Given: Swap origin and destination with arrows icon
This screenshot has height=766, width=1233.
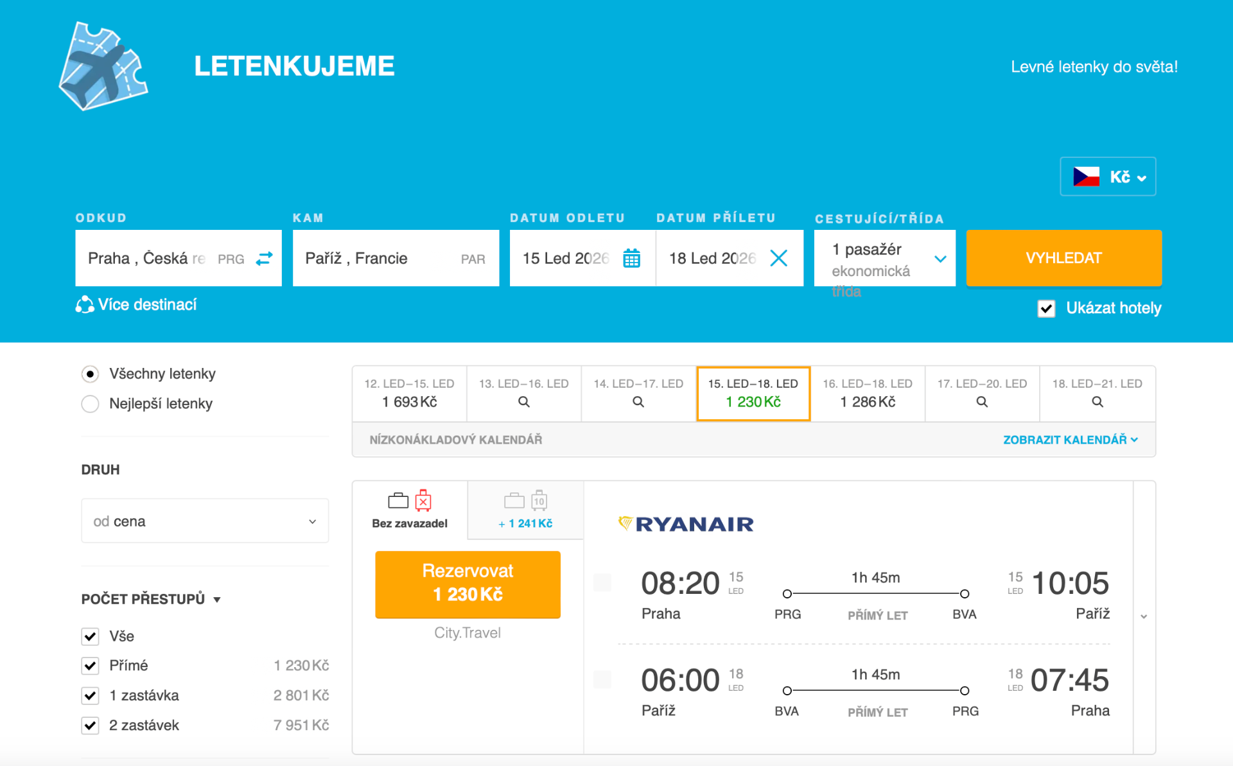Looking at the screenshot, I should (x=264, y=258).
